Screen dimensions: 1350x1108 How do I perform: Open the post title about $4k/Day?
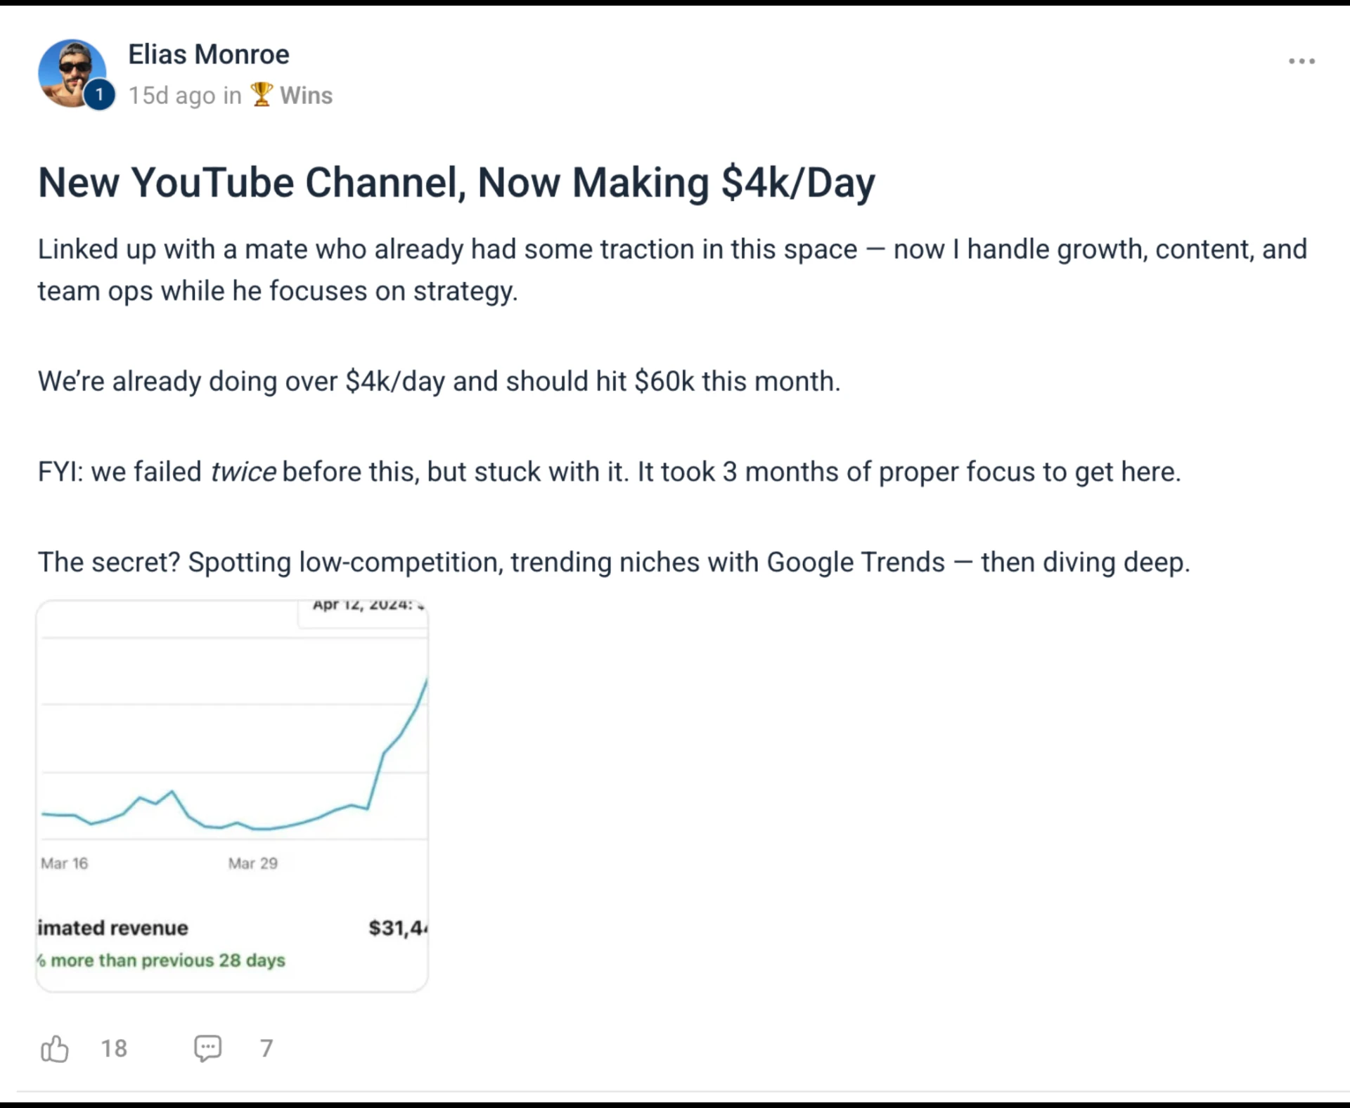coord(456,183)
